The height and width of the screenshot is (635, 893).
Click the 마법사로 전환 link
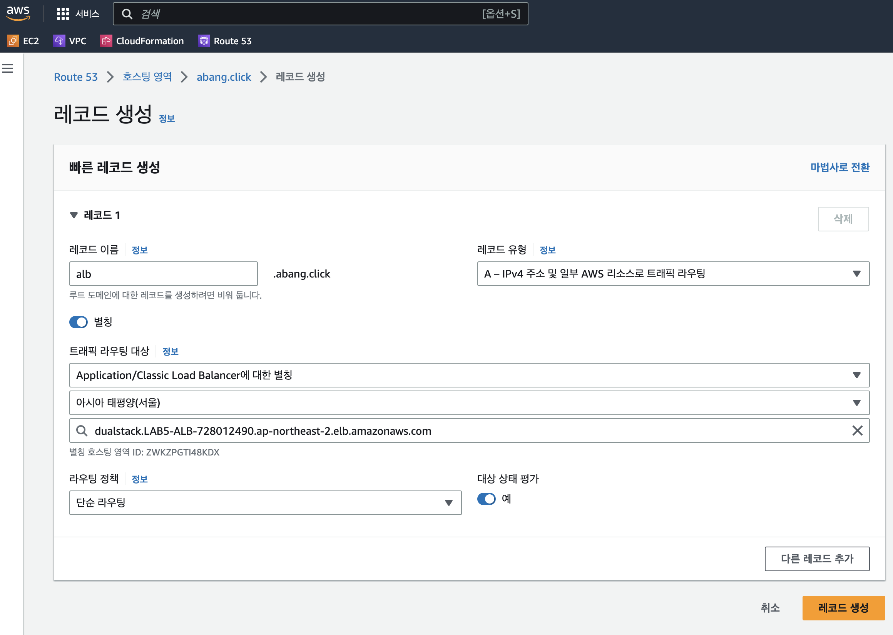[x=839, y=167]
